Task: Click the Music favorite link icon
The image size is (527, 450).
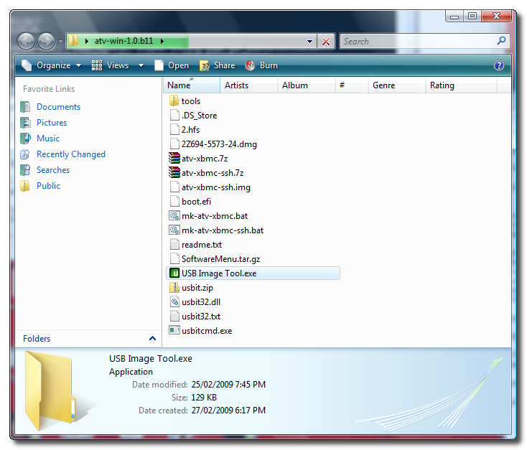Action: tap(26, 139)
